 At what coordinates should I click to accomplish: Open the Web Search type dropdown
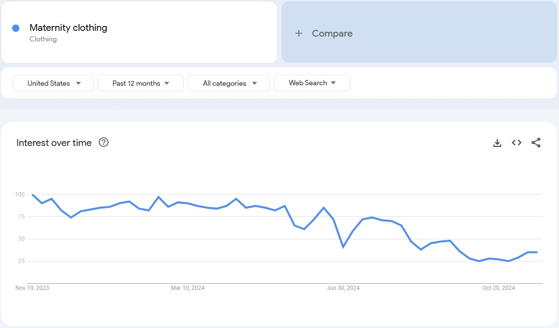click(x=312, y=83)
